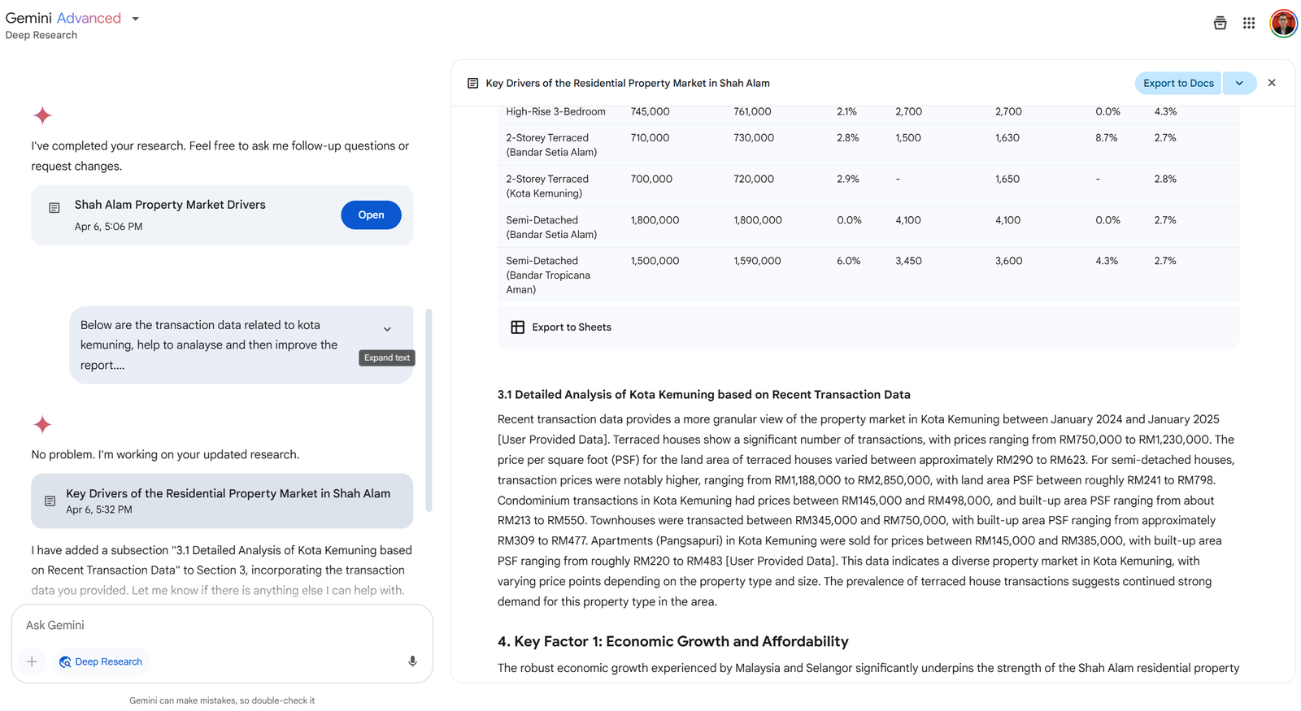Toggle the Deep Research chip
Screen dimensions: 1301x711
[101, 661]
